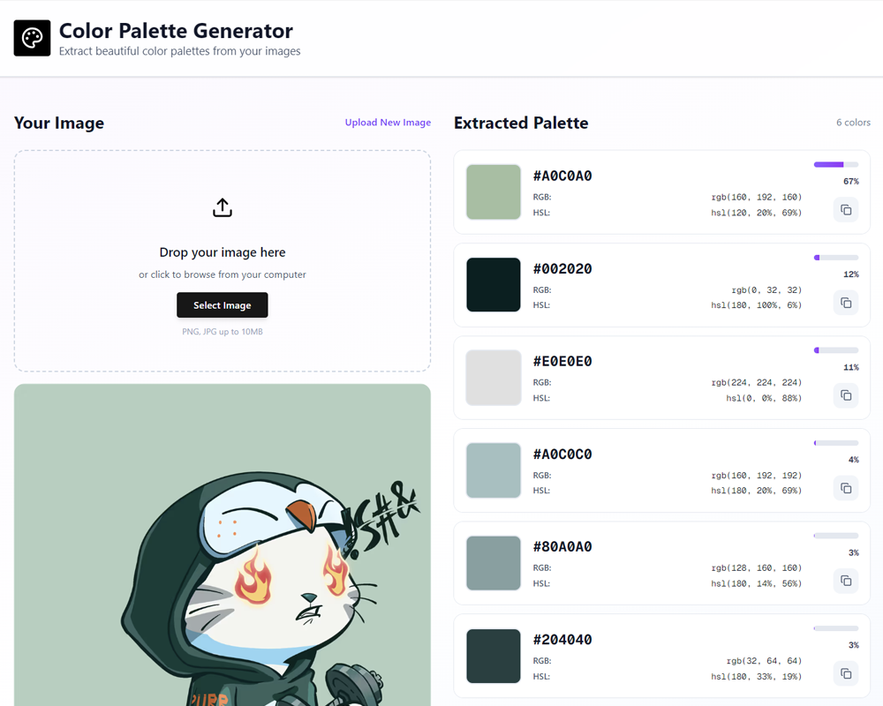Click the 67% usage progress bar
Image resolution: width=883 pixels, height=706 pixels.
[835, 164]
